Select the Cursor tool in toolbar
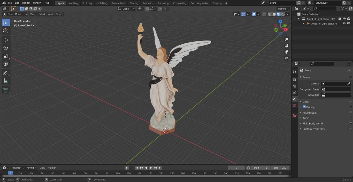The height and width of the screenshot is (182, 353). coord(6,31)
